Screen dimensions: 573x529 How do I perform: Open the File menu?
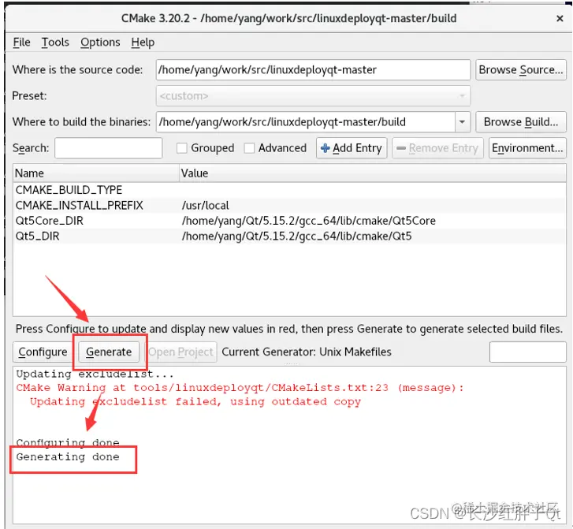(x=21, y=43)
